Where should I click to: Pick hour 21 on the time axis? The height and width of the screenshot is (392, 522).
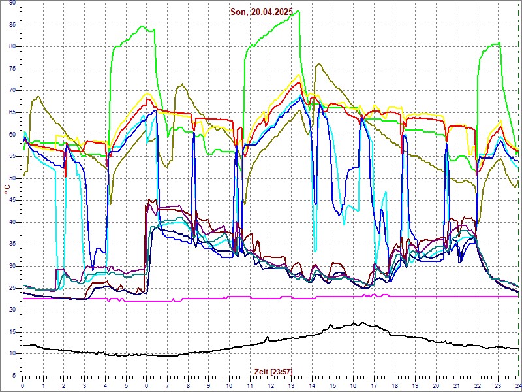(x=456, y=385)
